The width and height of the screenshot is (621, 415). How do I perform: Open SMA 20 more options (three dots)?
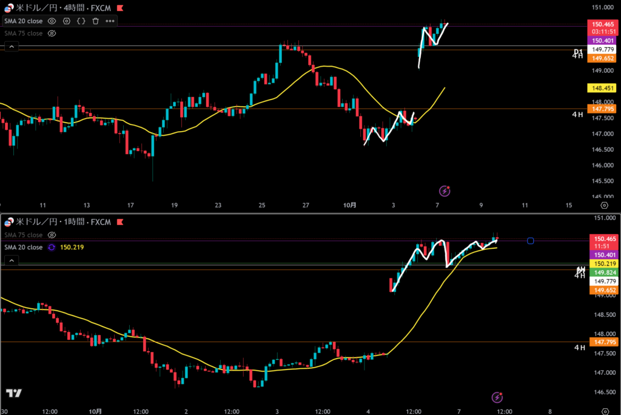pyautogui.click(x=110, y=21)
